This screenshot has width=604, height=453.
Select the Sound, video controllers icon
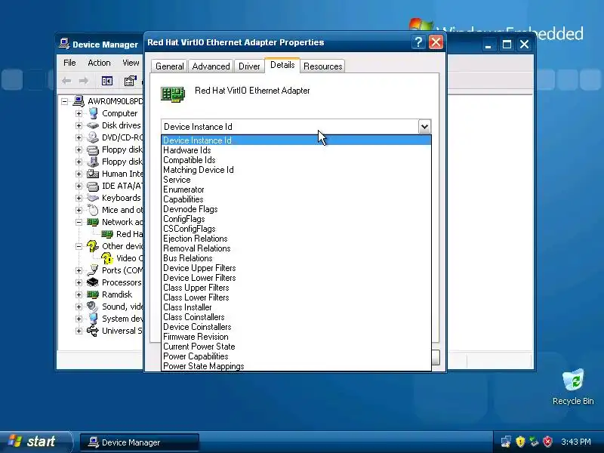tap(93, 307)
